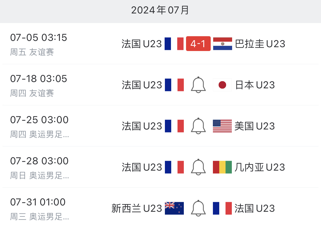The height and width of the screenshot is (226, 321).
Task: Click the USA flag icon
Action: [222, 126]
